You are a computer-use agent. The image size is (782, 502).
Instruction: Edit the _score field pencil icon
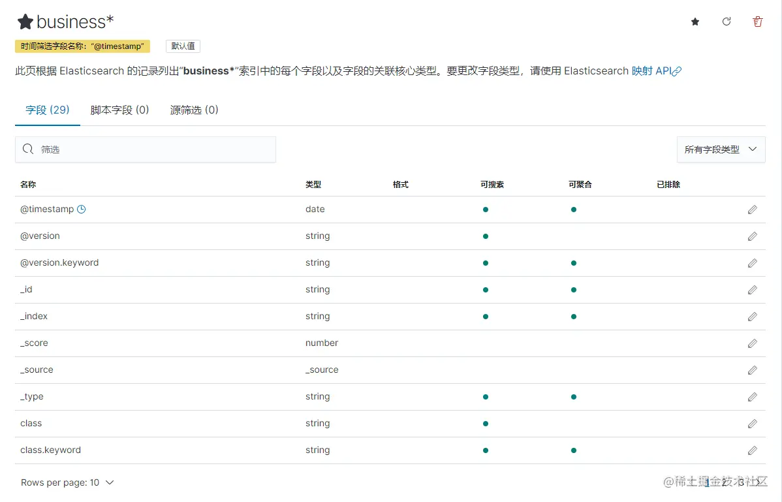click(x=753, y=343)
